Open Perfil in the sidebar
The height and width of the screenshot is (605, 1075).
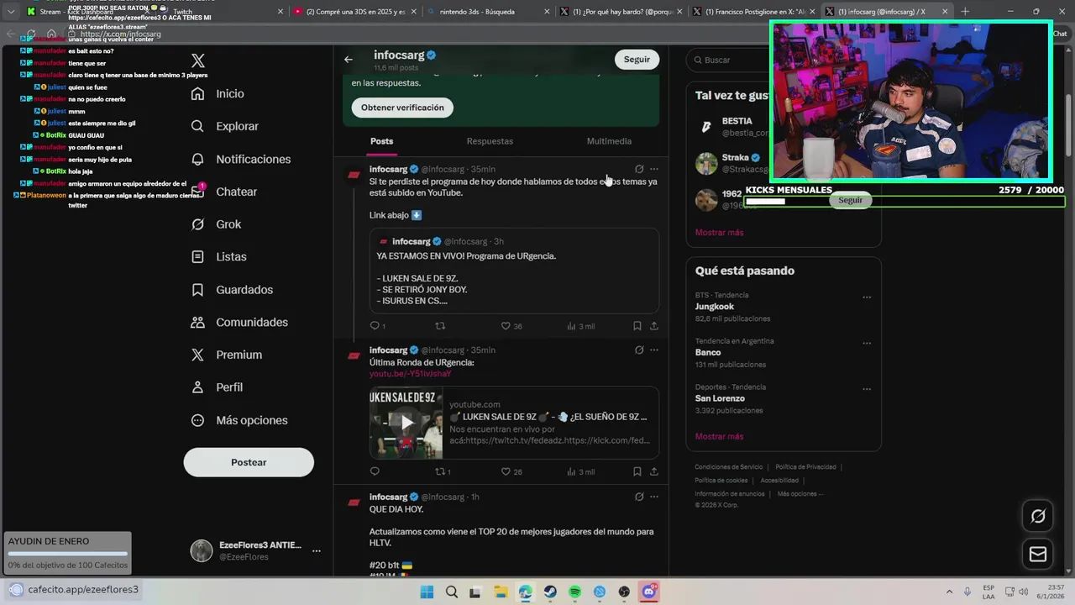[217, 387]
